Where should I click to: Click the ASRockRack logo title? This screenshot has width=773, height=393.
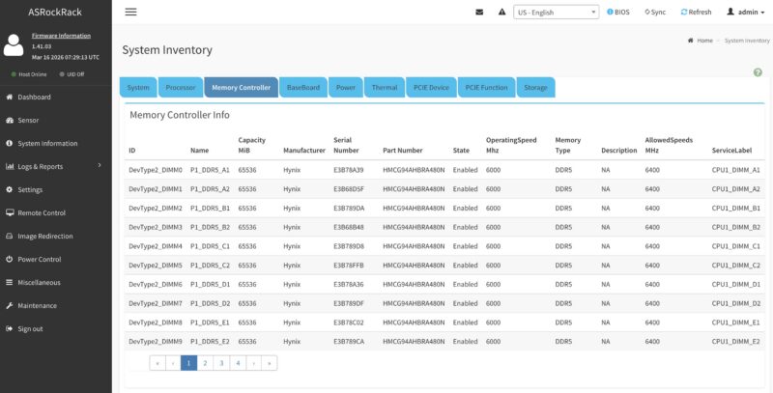point(55,13)
